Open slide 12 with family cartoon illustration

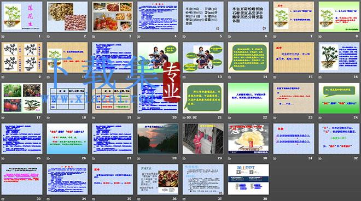tap(158, 57)
